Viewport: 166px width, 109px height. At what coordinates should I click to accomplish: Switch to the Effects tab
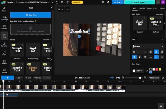point(142,8)
